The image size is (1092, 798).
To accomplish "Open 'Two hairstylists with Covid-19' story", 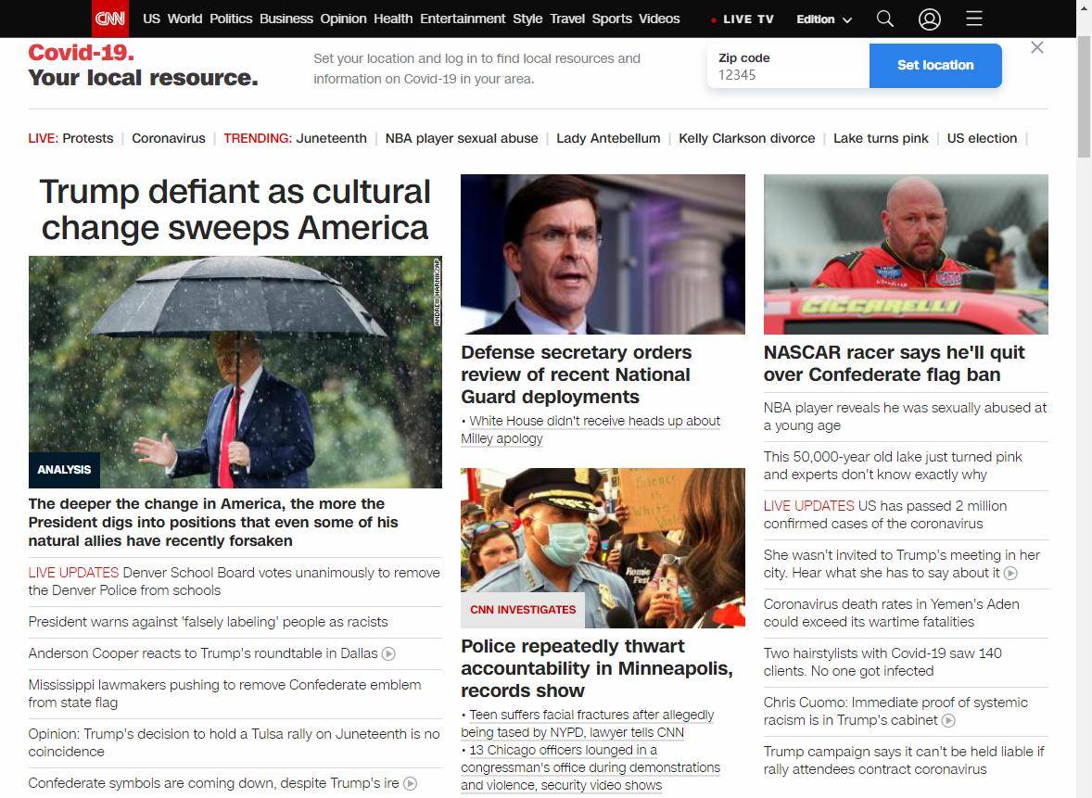I will coord(882,662).
